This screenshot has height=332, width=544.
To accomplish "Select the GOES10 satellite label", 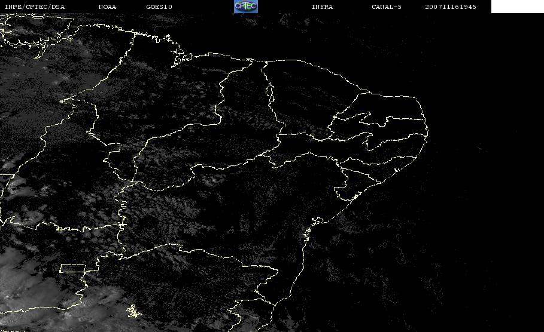I will click(x=159, y=7).
